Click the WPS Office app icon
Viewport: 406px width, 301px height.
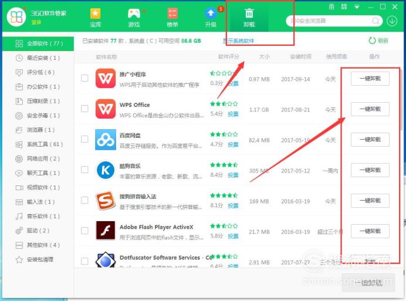point(106,109)
